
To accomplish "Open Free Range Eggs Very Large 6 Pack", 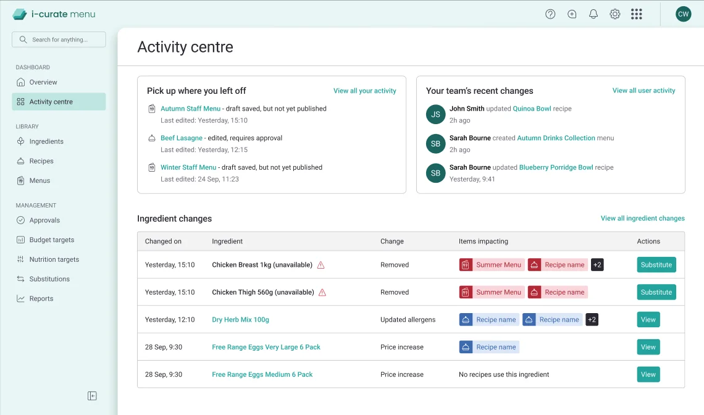I will coord(266,347).
